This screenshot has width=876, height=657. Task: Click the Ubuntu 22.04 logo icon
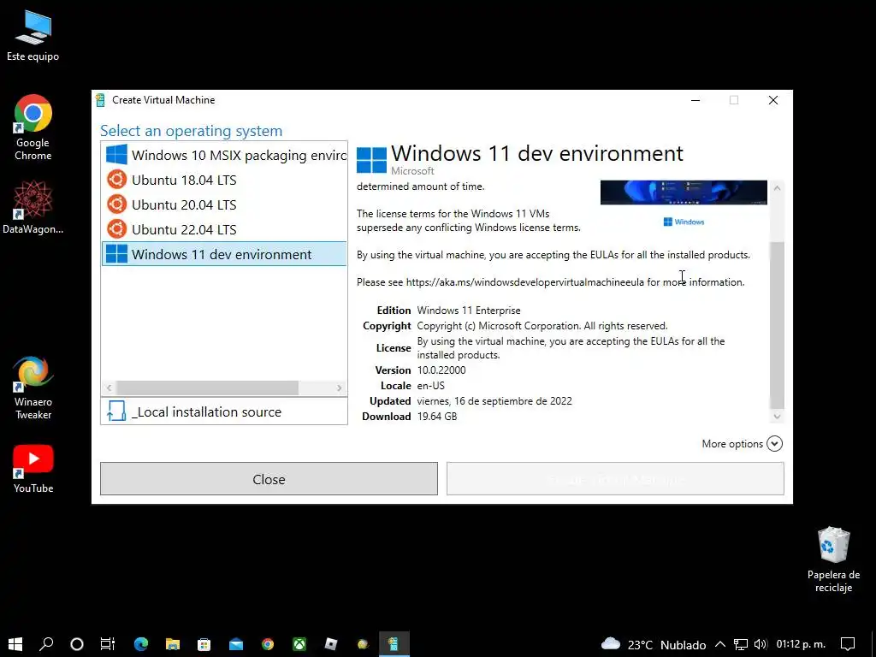116,228
